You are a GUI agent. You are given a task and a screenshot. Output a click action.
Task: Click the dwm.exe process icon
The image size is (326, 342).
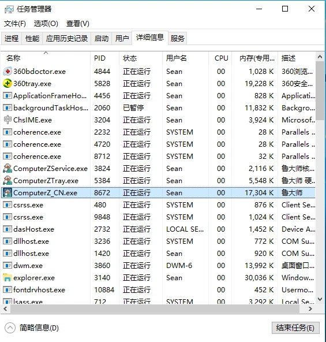[8, 266]
